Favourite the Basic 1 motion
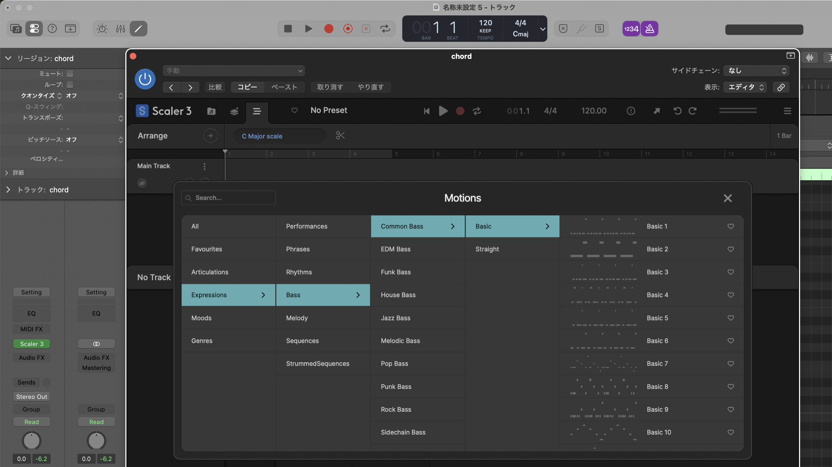This screenshot has height=467, width=832. point(731,227)
